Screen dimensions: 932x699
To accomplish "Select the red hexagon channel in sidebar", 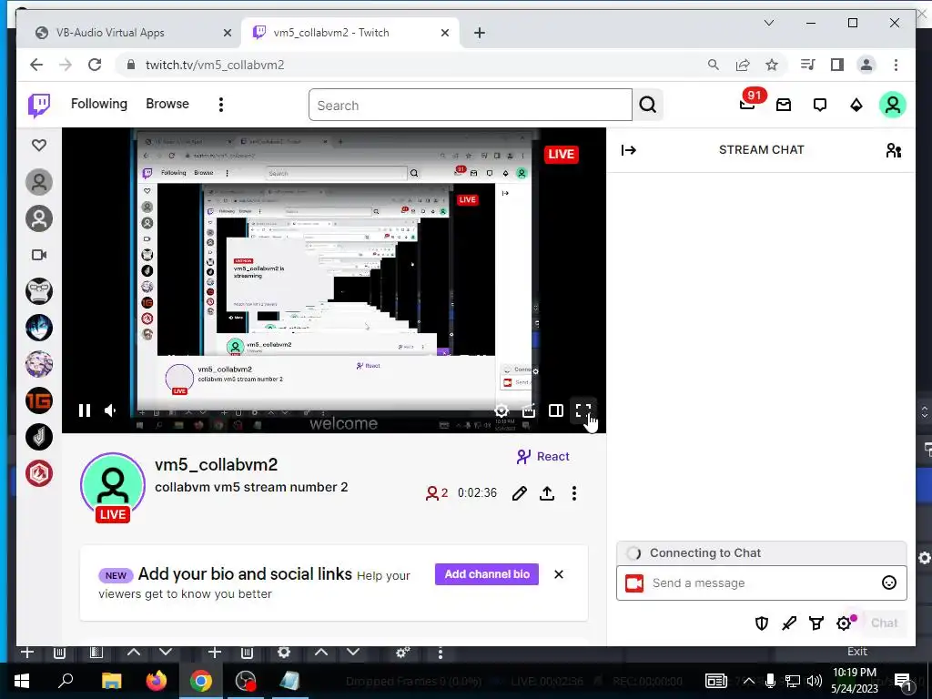I will click(39, 473).
